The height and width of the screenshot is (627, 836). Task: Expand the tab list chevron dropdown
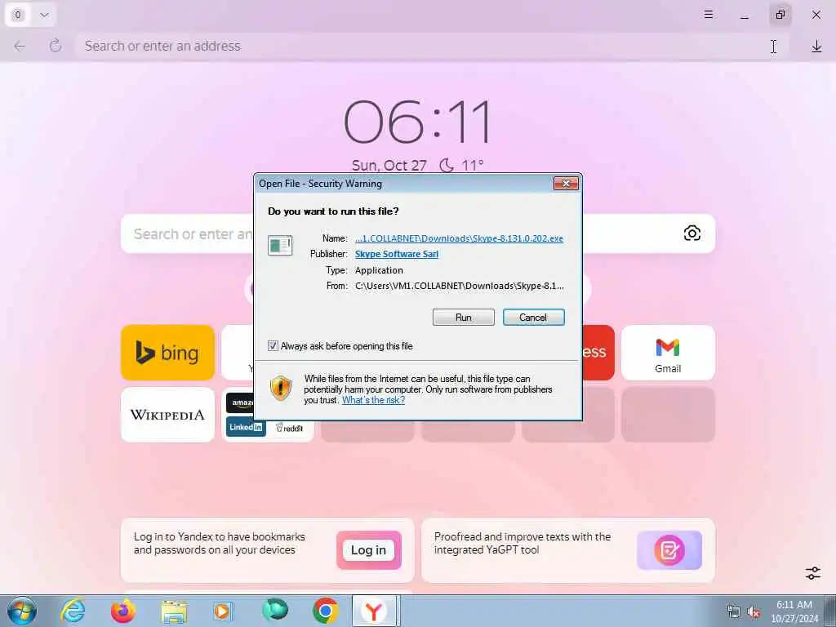click(44, 15)
